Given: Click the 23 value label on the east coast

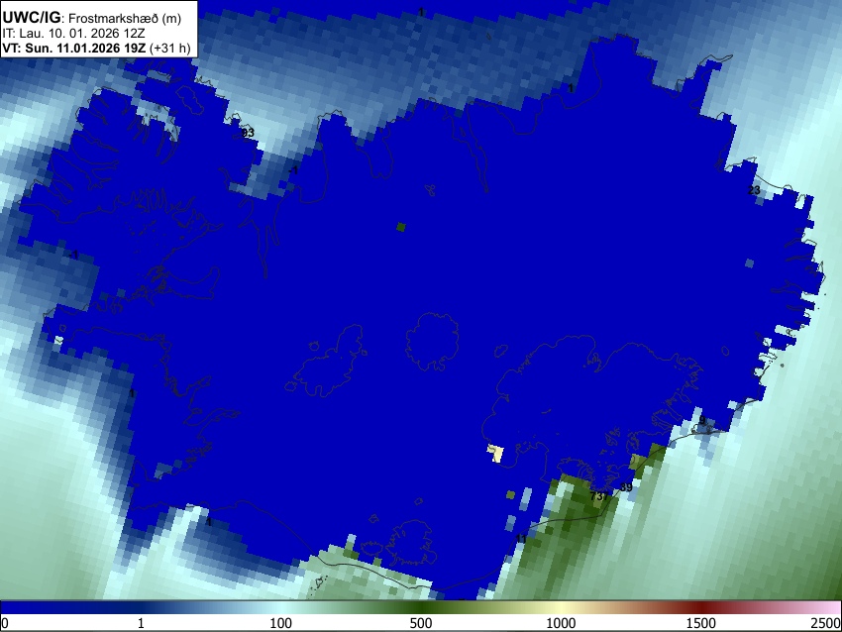Looking at the screenshot, I should pyautogui.click(x=754, y=190).
